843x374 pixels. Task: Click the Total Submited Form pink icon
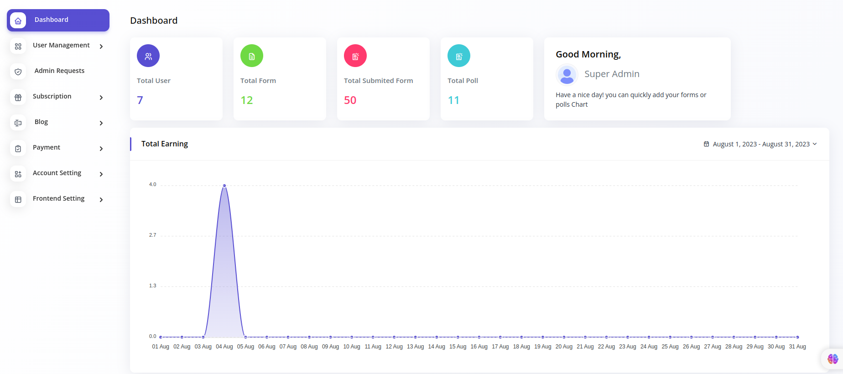(355, 56)
